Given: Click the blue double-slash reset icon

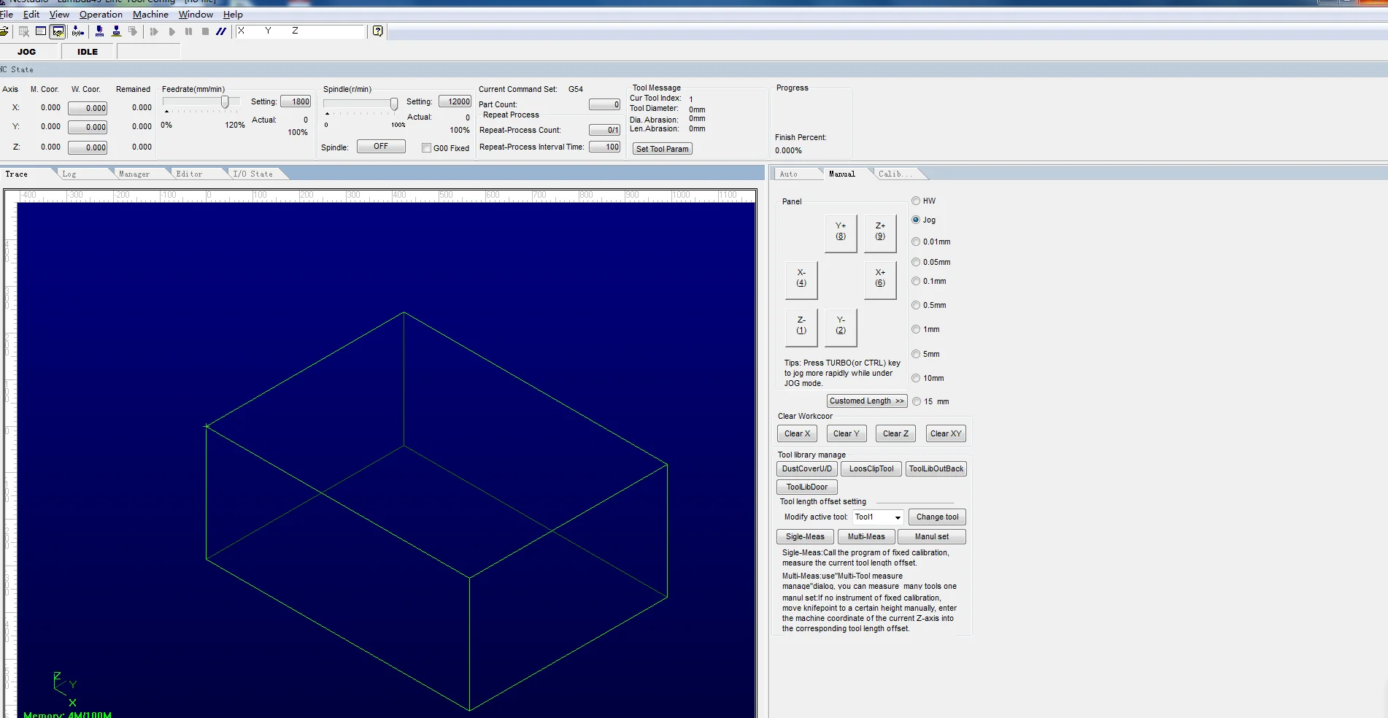Looking at the screenshot, I should pos(221,31).
